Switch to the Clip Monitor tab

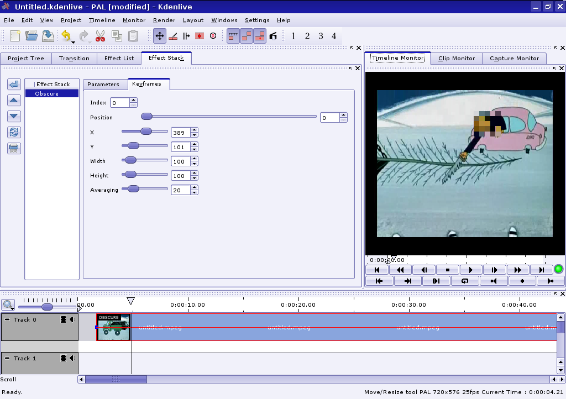coord(456,58)
